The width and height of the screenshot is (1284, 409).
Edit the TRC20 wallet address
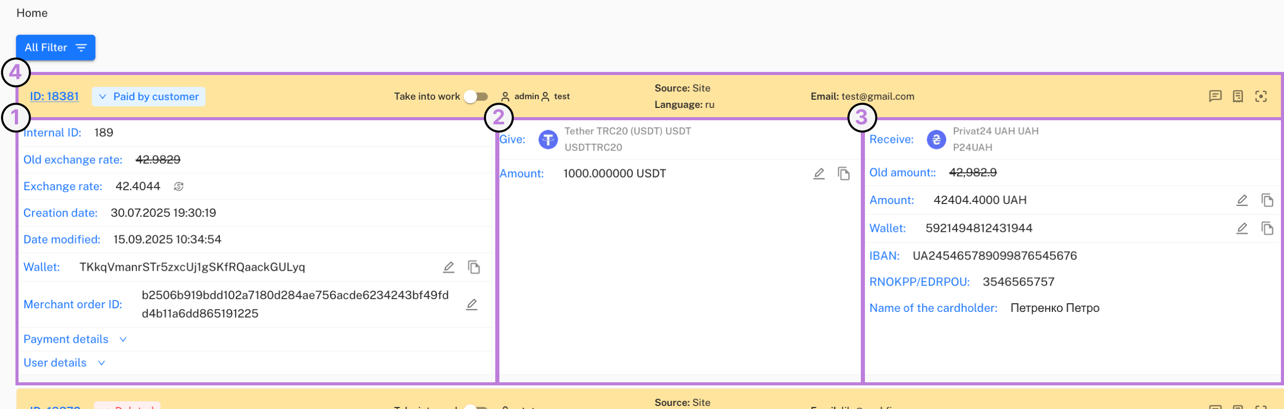click(x=448, y=267)
